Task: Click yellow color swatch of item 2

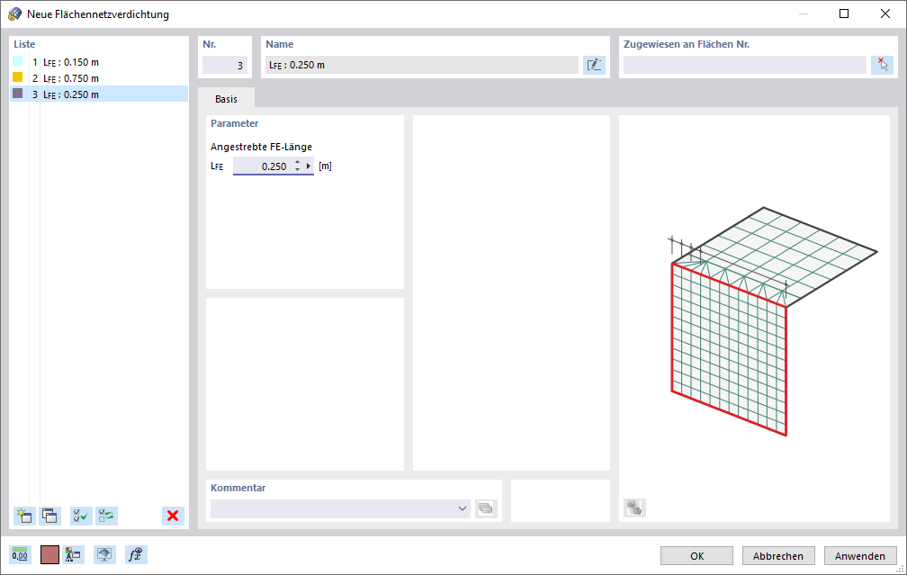Action: click(x=18, y=77)
